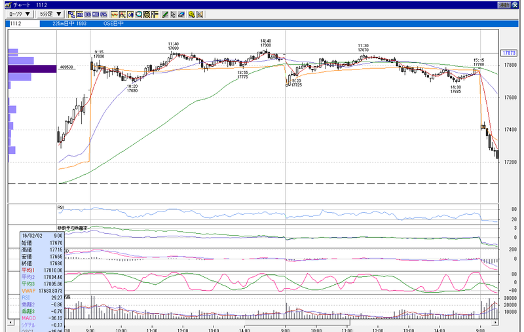Click the price-by-volume bars icon
The image size is (524, 332).
[x=155, y=14]
